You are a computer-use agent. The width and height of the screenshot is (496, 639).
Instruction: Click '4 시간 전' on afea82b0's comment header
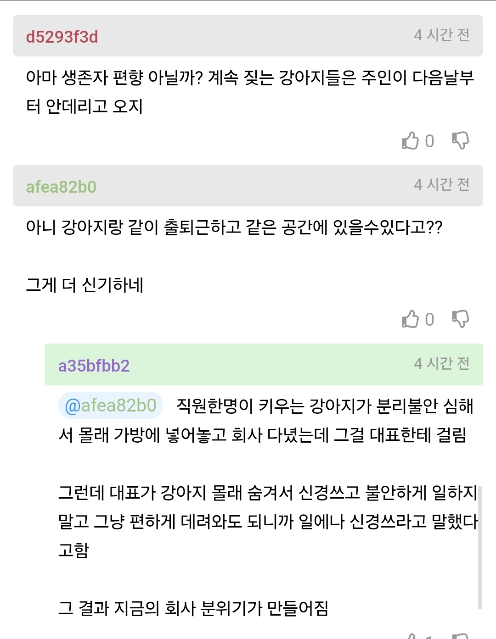[441, 184]
